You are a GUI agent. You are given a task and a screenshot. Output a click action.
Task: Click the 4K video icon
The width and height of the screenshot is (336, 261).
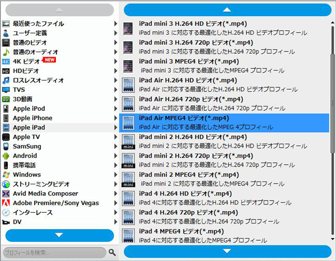click(6, 62)
